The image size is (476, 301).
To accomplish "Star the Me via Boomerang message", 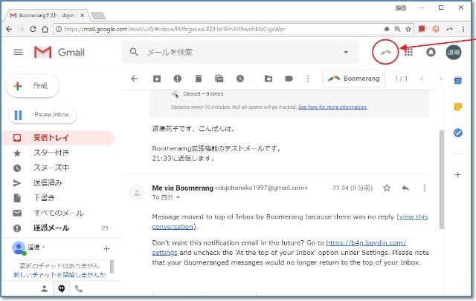I will click(x=387, y=188).
